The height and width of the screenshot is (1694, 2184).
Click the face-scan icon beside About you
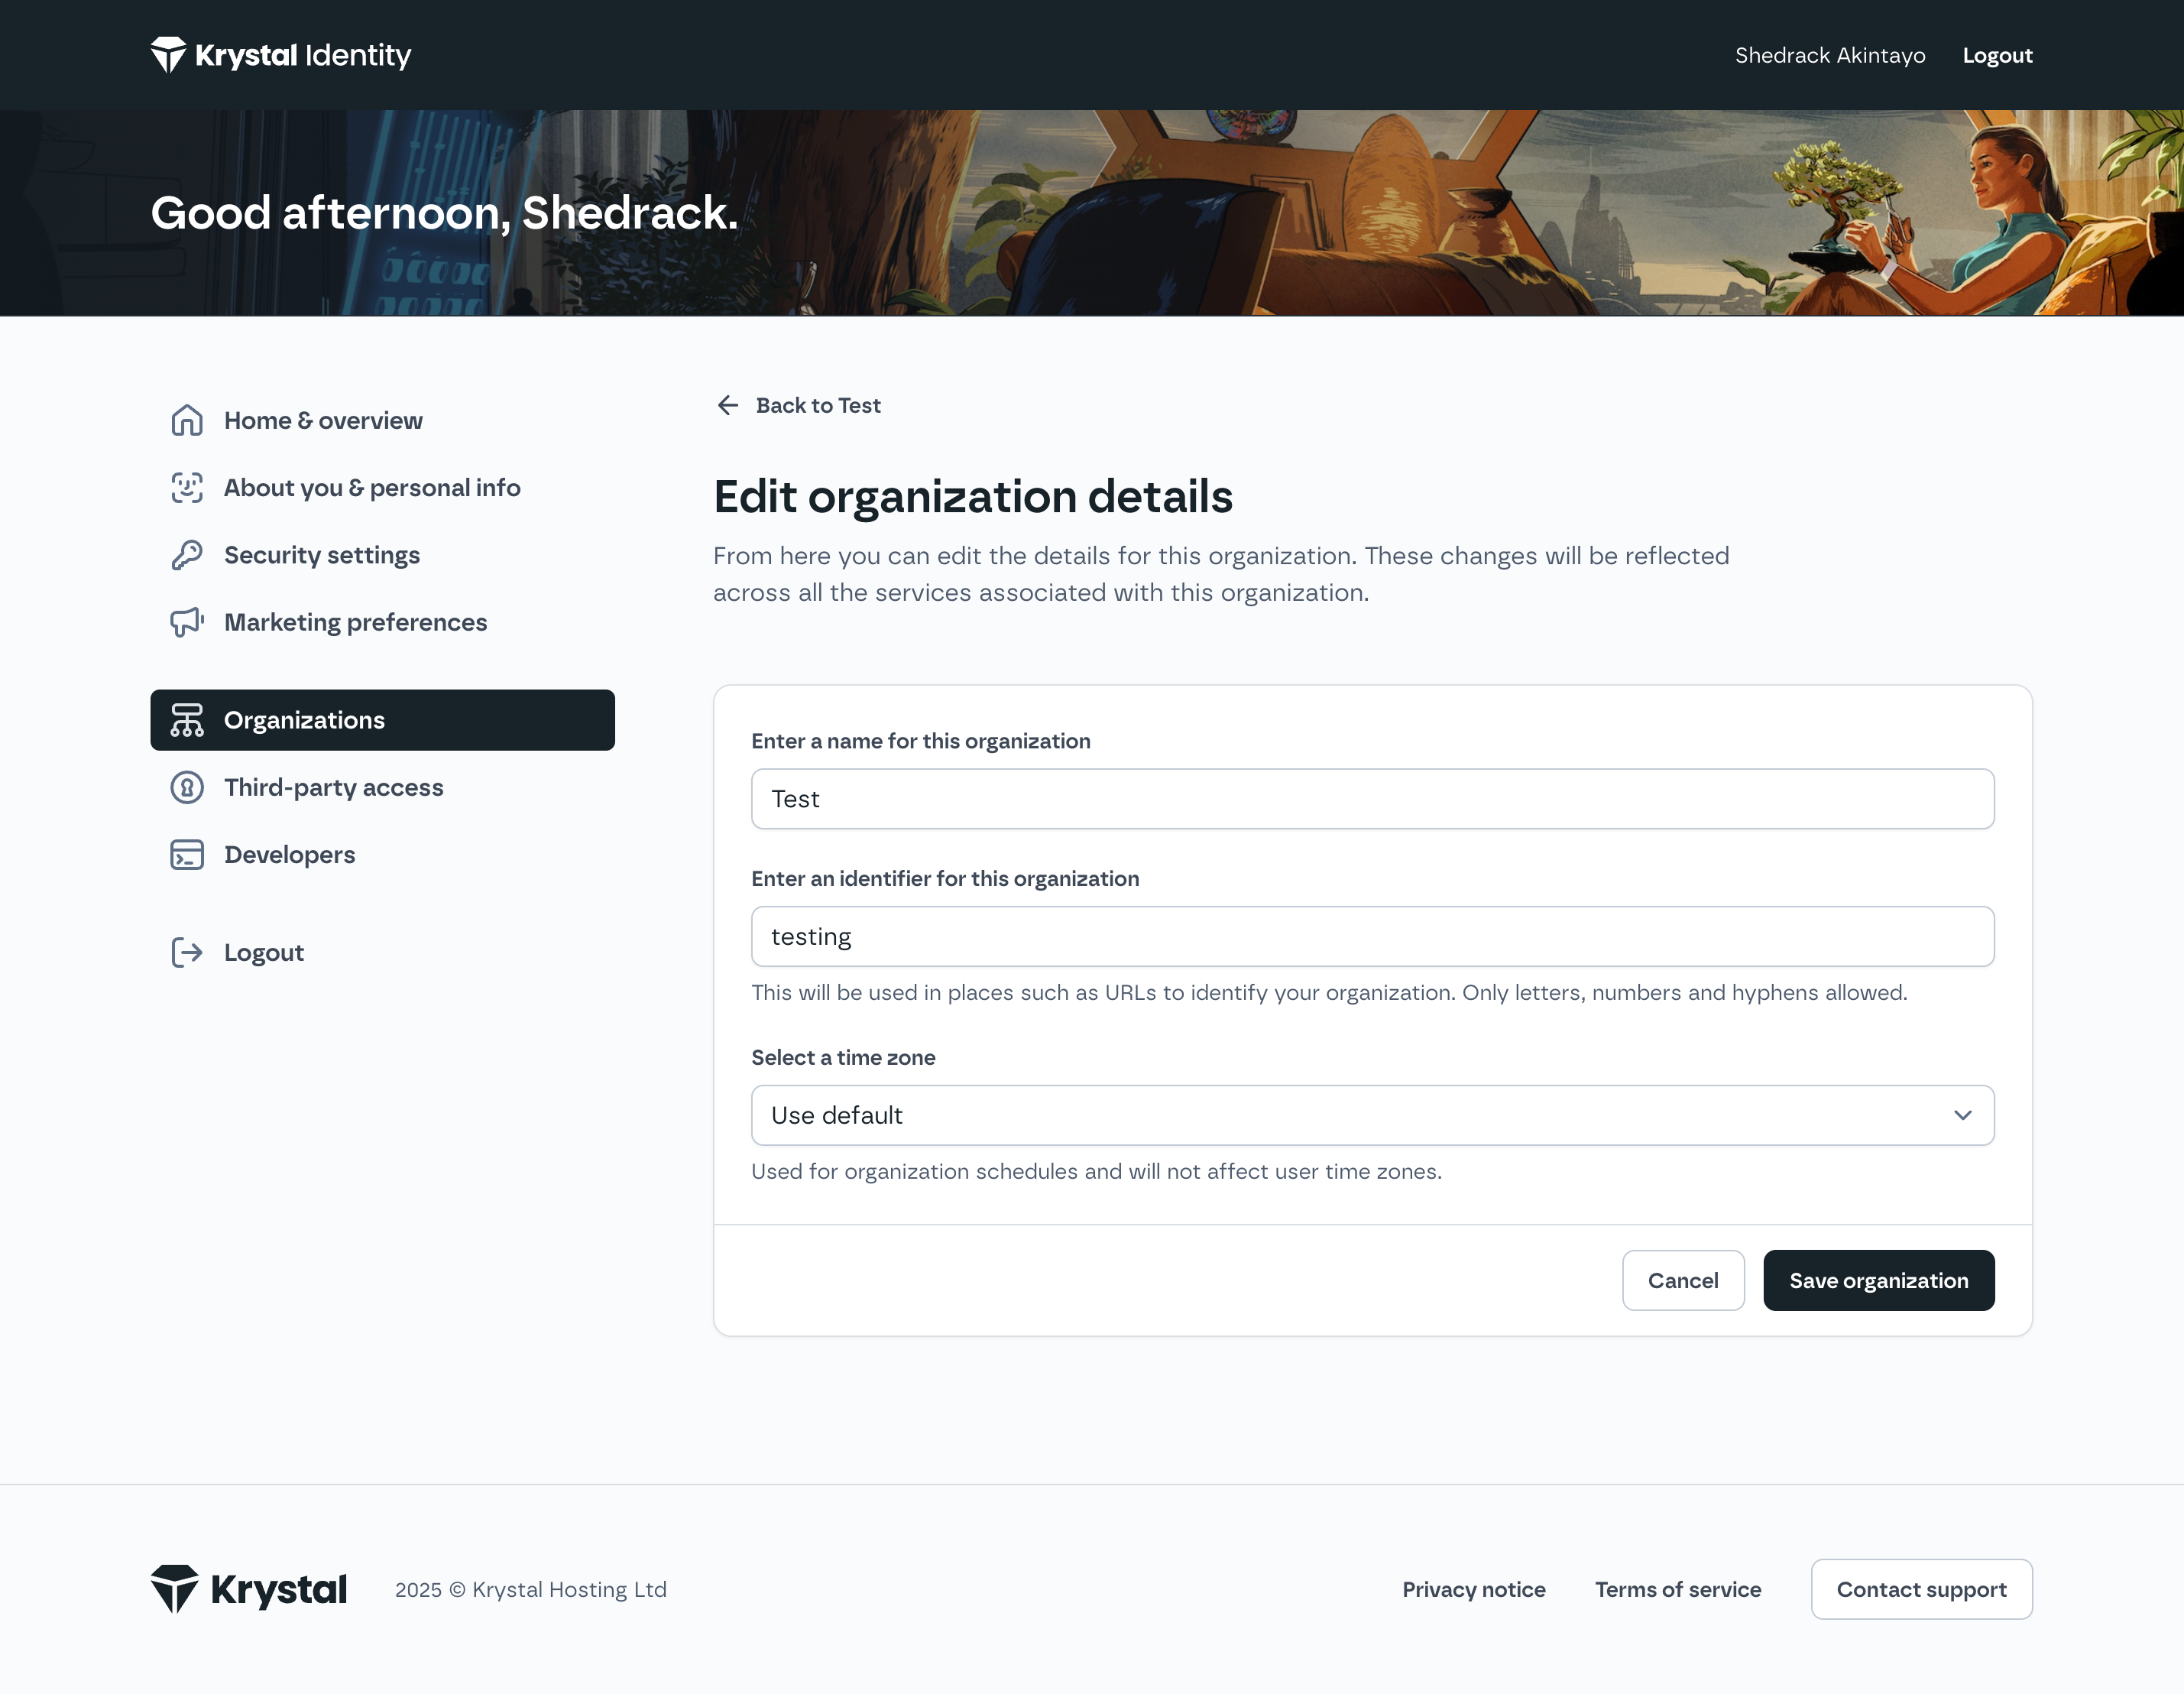187,487
